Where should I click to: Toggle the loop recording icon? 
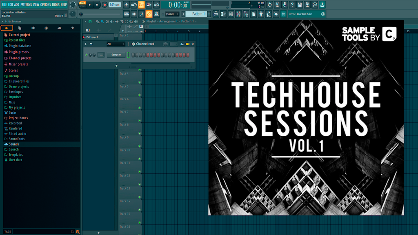[x=156, y=4]
